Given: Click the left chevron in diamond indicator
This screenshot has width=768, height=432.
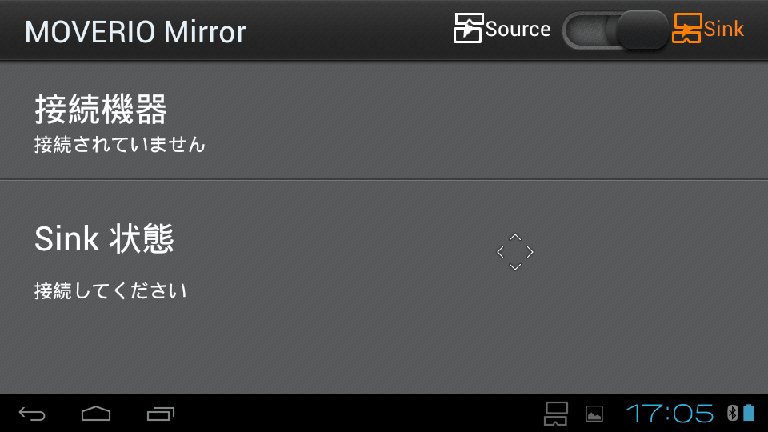Looking at the screenshot, I should pos(500,252).
